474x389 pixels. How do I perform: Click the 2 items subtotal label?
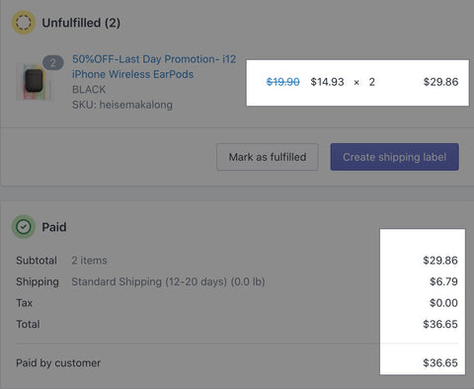(x=89, y=261)
